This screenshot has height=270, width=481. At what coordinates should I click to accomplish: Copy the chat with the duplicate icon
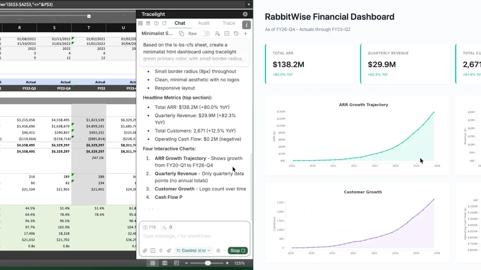click(182, 34)
